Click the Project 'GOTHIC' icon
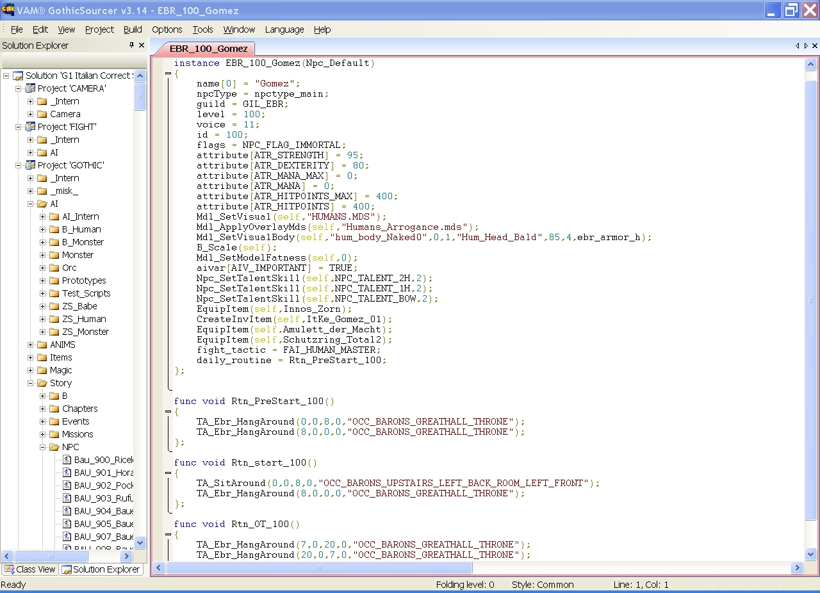 click(x=30, y=165)
